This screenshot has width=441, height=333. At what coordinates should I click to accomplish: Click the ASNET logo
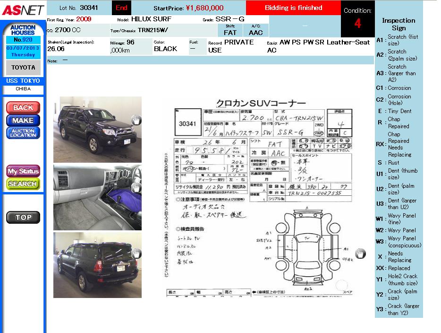pos(23,10)
